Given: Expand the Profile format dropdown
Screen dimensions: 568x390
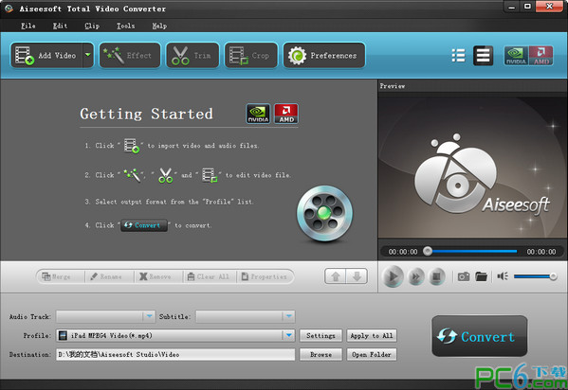Looking at the screenshot, I should (x=288, y=335).
